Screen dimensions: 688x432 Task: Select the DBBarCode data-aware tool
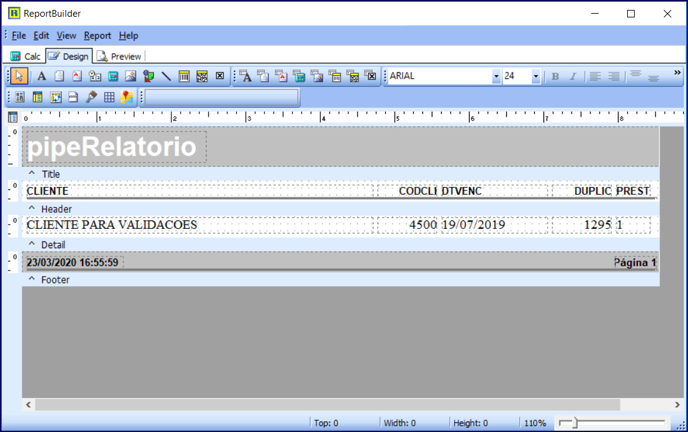click(x=335, y=76)
